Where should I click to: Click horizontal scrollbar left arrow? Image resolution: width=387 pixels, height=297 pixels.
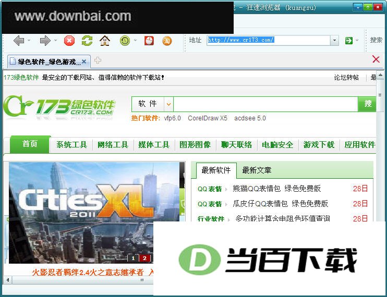coord(8,280)
